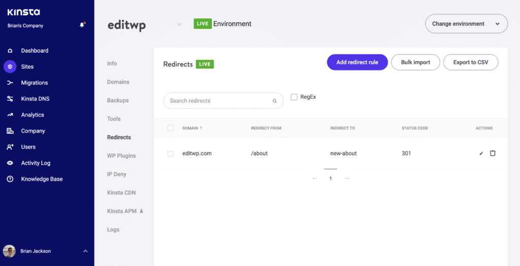Sort by Domain column

pos(192,128)
